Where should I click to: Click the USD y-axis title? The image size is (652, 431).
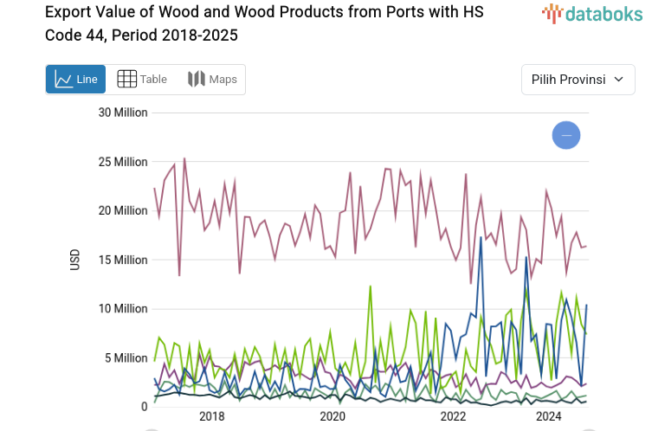coord(75,260)
